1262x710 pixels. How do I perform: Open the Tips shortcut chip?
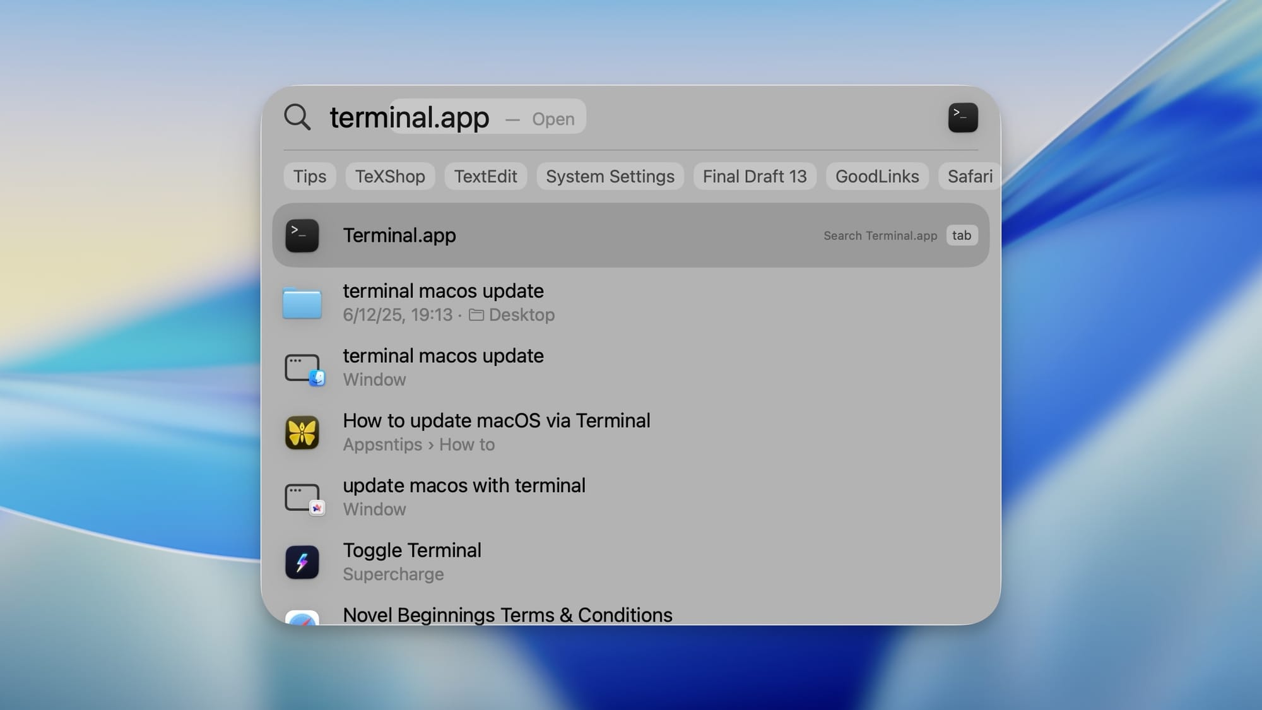click(309, 176)
